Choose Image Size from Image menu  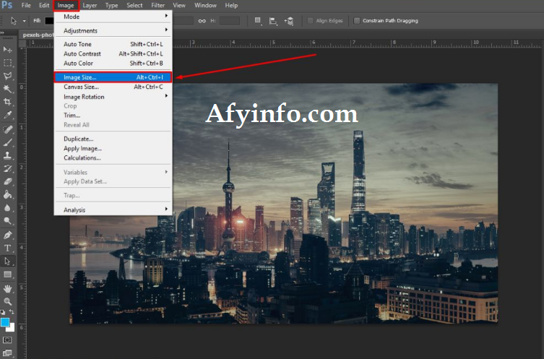(x=113, y=77)
